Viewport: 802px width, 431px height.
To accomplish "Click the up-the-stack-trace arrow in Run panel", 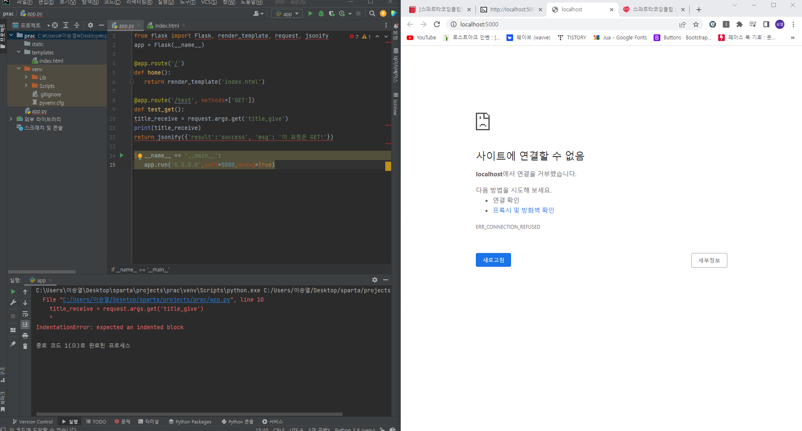I will [x=25, y=292].
